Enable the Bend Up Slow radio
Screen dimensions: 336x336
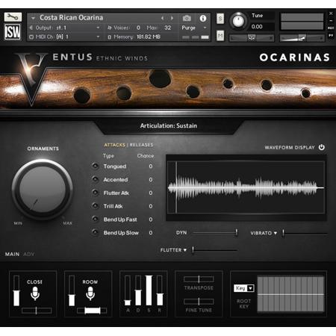tap(95, 232)
